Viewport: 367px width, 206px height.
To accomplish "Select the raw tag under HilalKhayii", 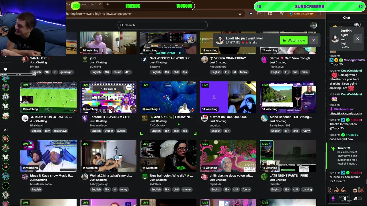I will coord(47,131).
